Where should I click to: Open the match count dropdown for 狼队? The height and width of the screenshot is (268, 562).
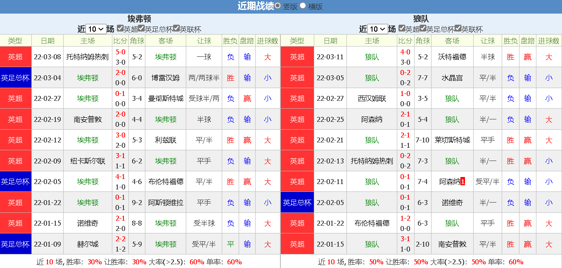pos(378,29)
